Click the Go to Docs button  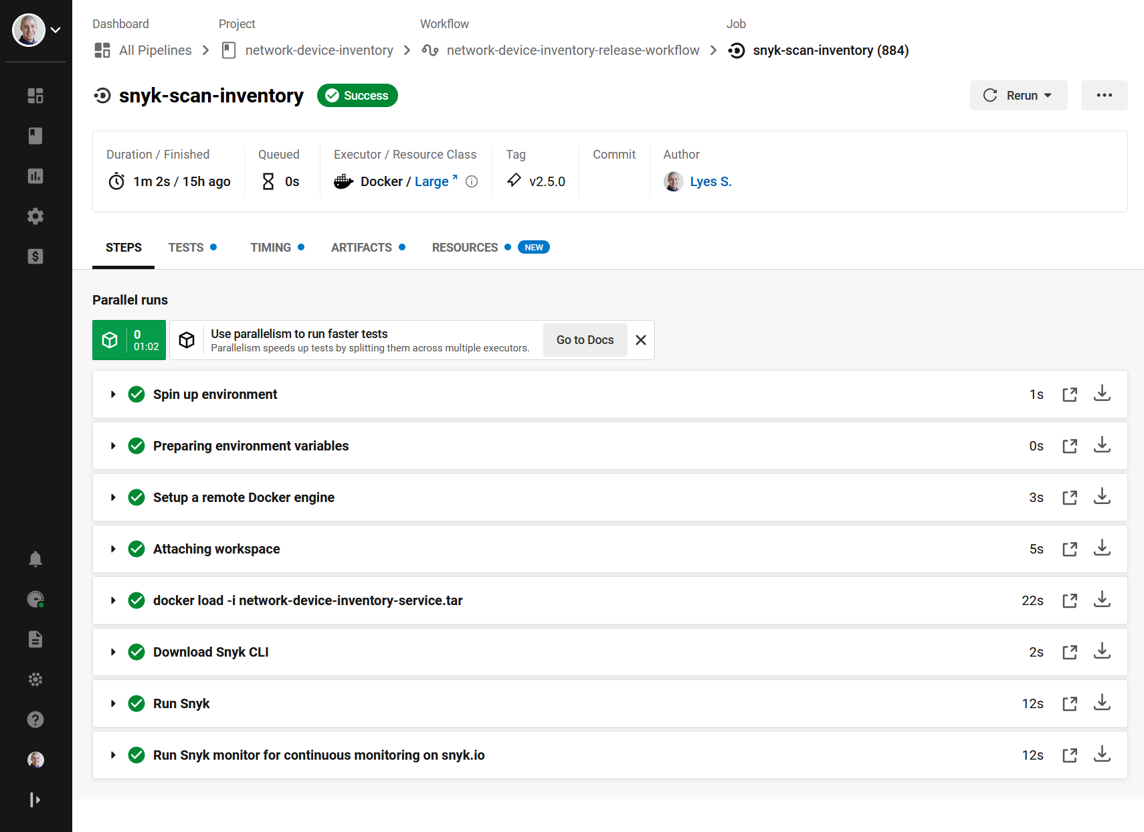(x=585, y=340)
